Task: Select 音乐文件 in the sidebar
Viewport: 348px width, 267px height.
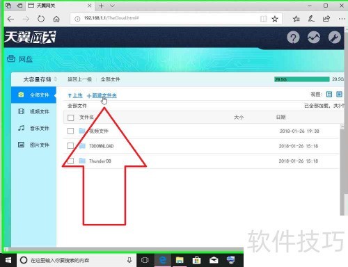Action: click(33, 128)
